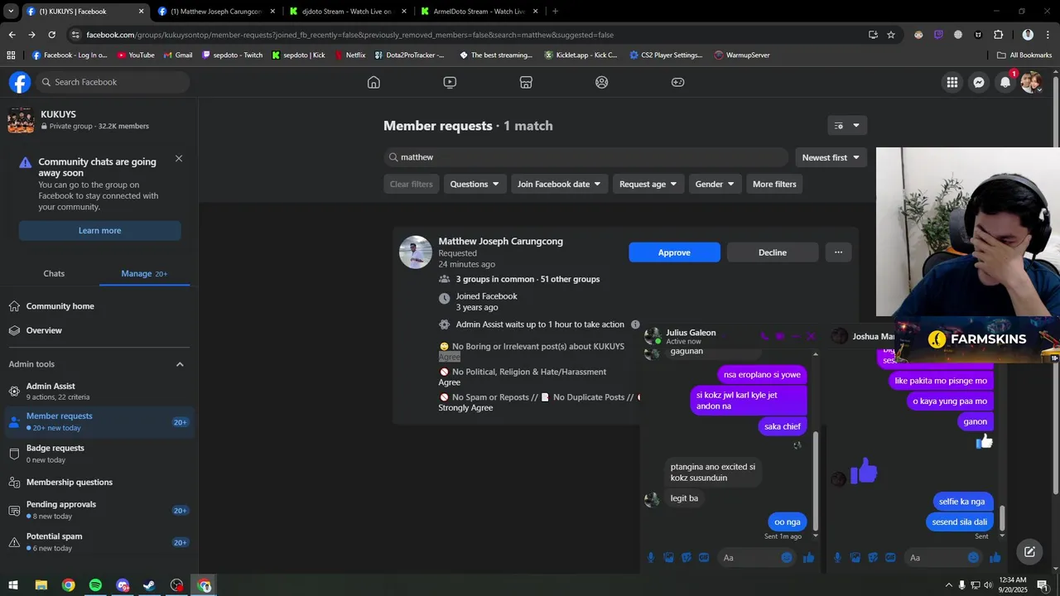Send a thumbs up to Julius Galeon
The image size is (1060, 596).
(809, 558)
